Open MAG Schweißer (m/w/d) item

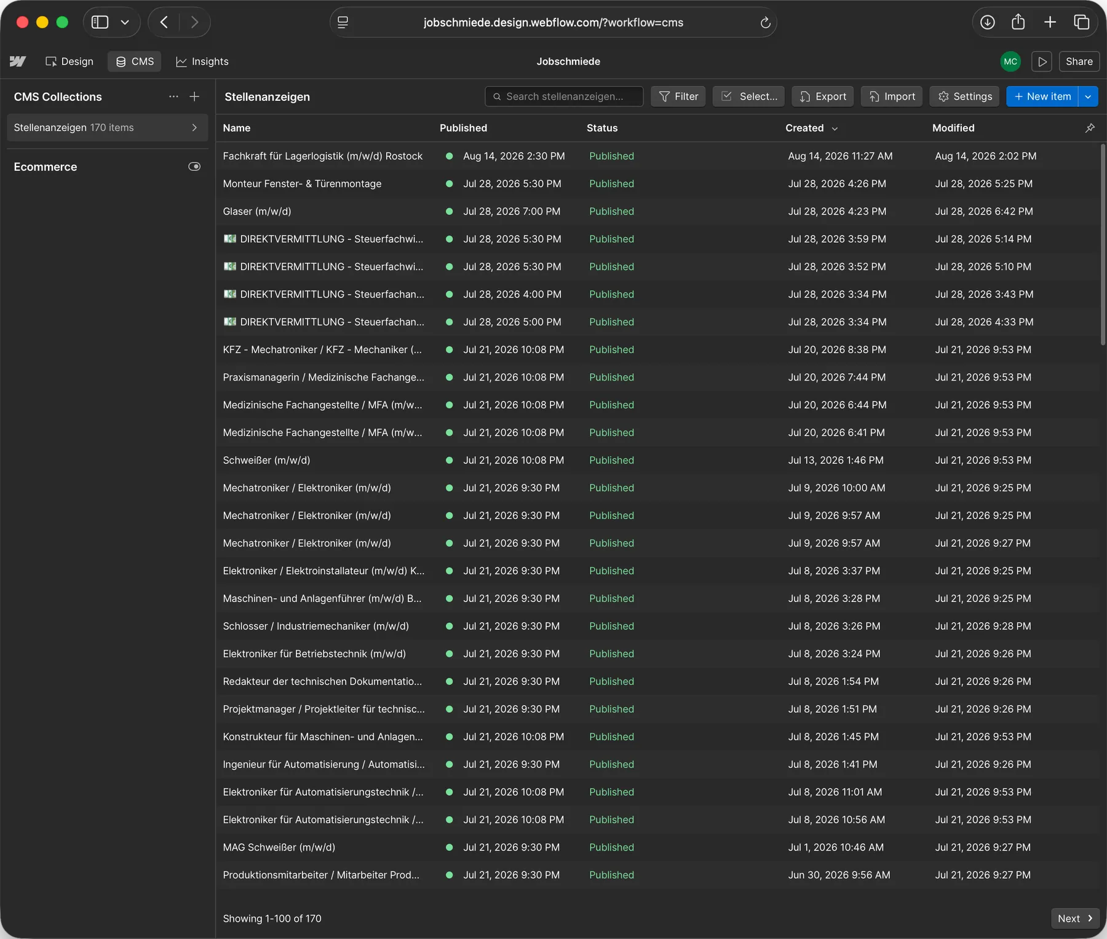click(x=279, y=847)
